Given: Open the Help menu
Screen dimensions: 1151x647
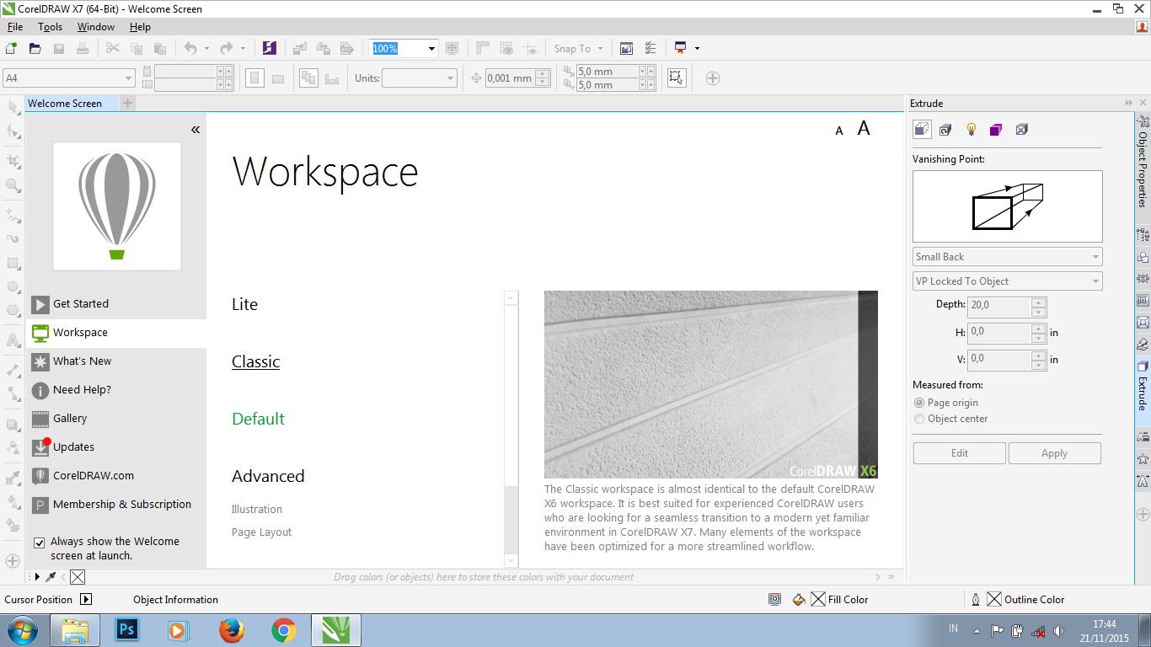Looking at the screenshot, I should pos(140,27).
